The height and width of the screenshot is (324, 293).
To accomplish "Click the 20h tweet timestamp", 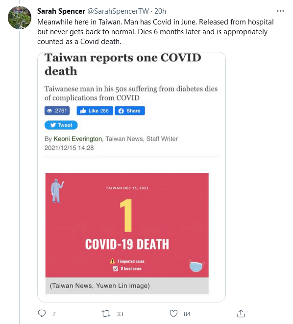I will pyautogui.click(x=160, y=11).
